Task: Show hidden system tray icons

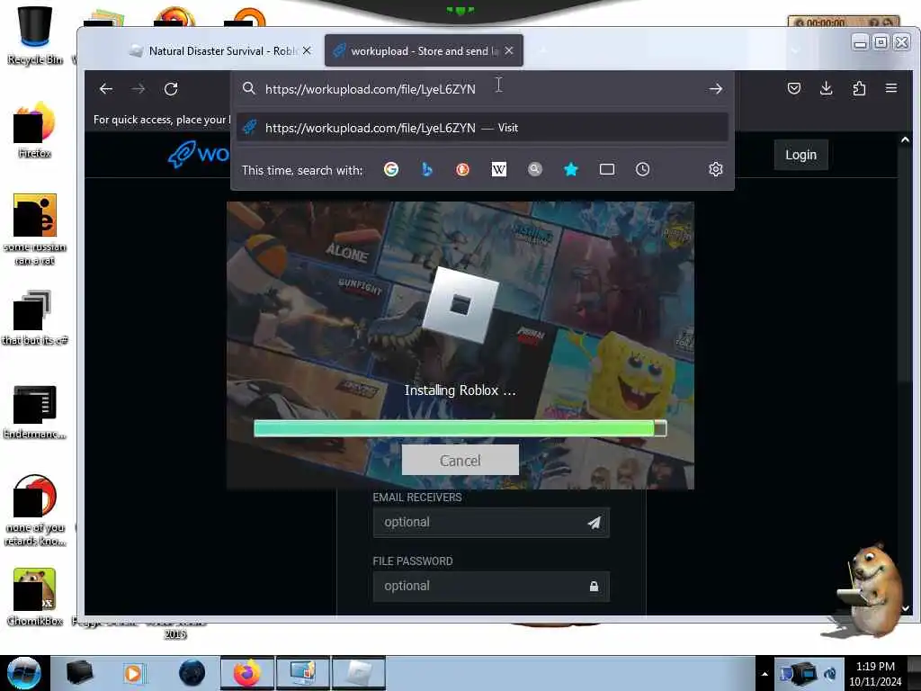Action: [x=765, y=674]
